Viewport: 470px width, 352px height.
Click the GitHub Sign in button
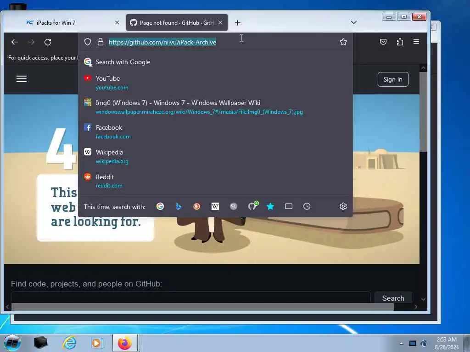point(393,79)
